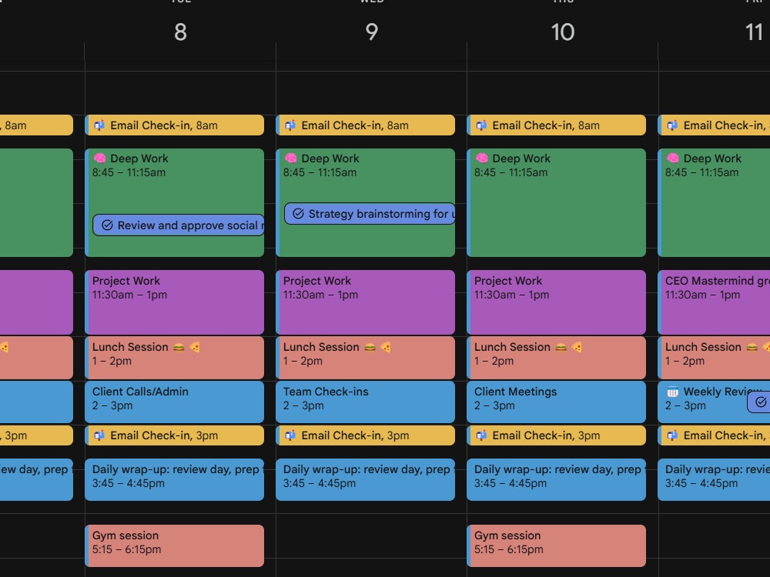Viewport: 770px width, 577px height.
Task: Open Tuesday 8 Gym session event
Action: click(174, 545)
